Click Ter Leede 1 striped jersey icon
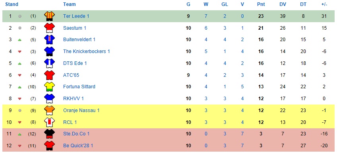 [49, 16]
